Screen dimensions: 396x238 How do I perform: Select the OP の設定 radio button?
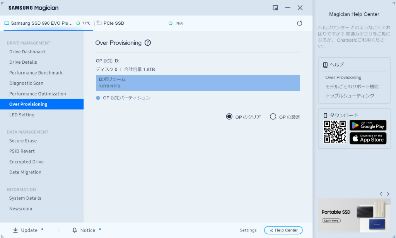click(273, 117)
